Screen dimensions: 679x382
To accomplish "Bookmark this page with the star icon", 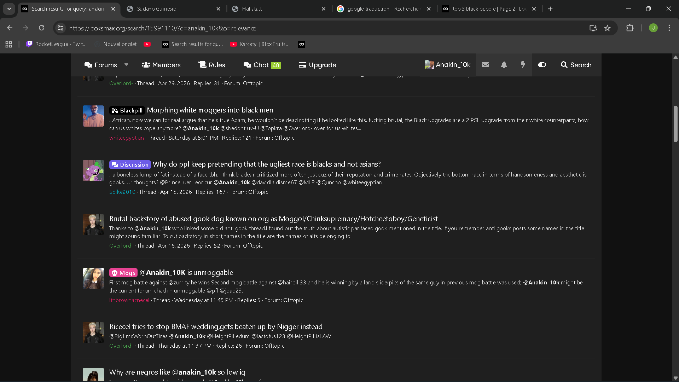I will pos(607,28).
